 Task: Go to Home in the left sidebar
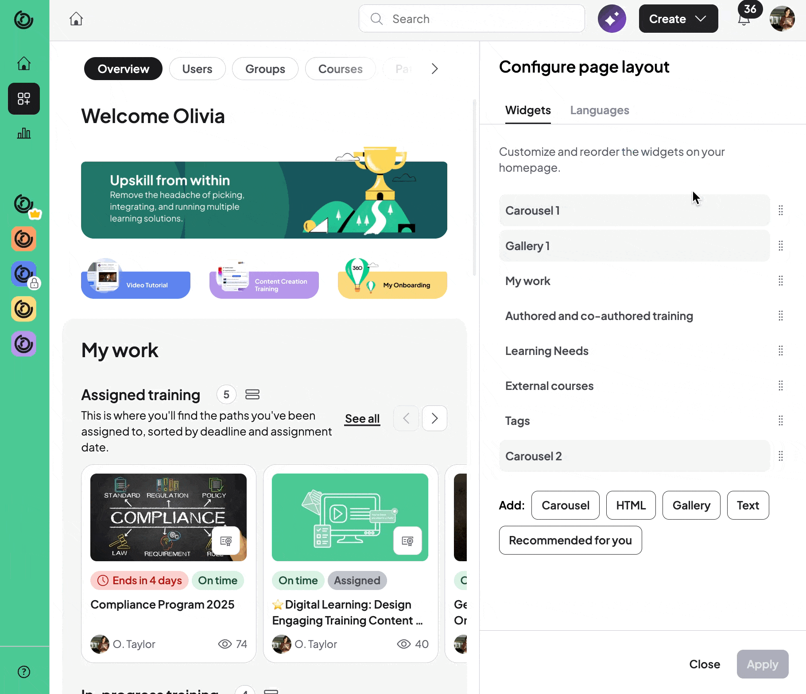24,63
